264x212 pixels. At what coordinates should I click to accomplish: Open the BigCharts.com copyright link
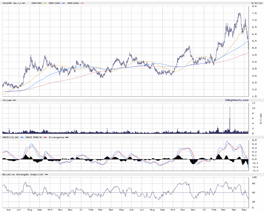[236, 100]
